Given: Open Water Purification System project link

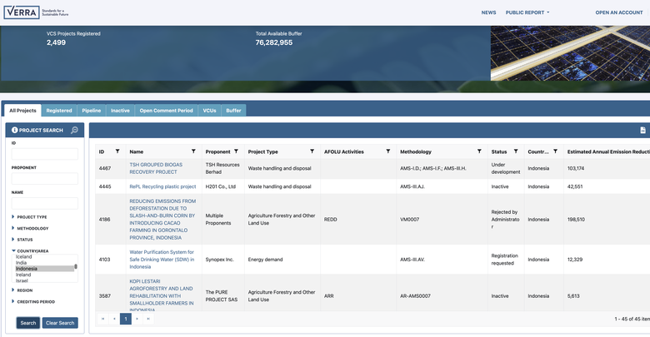Looking at the screenshot, I should [x=162, y=259].
